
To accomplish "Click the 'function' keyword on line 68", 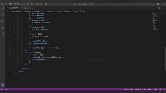I will click(29, 52).
